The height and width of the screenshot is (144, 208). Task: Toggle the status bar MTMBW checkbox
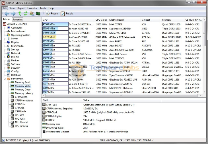[x=4, y=140]
